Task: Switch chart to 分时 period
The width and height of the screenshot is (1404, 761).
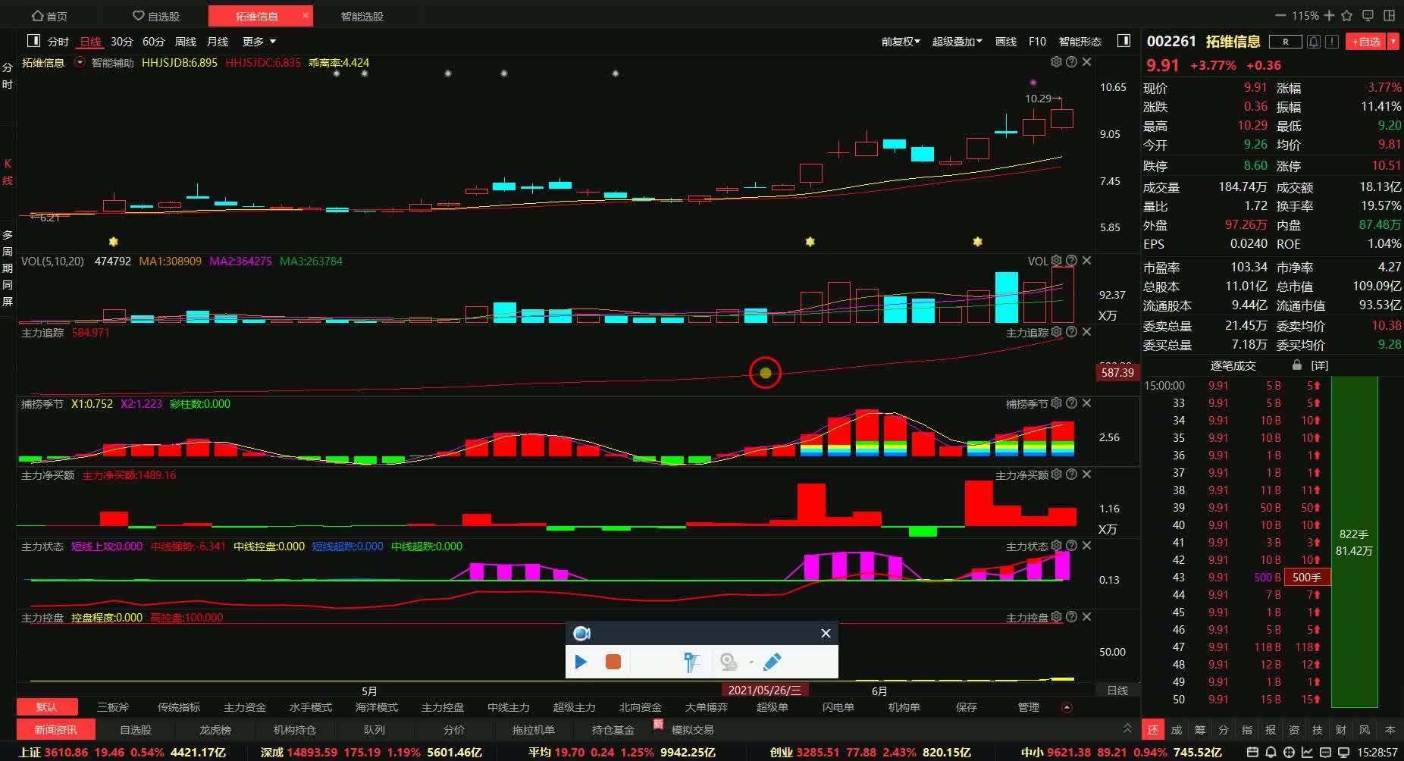Action: pyautogui.click(x=58, y=42)
